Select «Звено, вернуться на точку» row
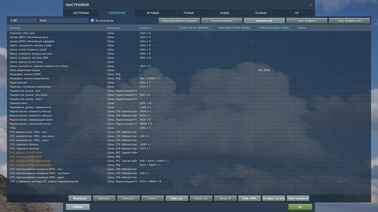This screenshot has width=378, height=212. 189,62
